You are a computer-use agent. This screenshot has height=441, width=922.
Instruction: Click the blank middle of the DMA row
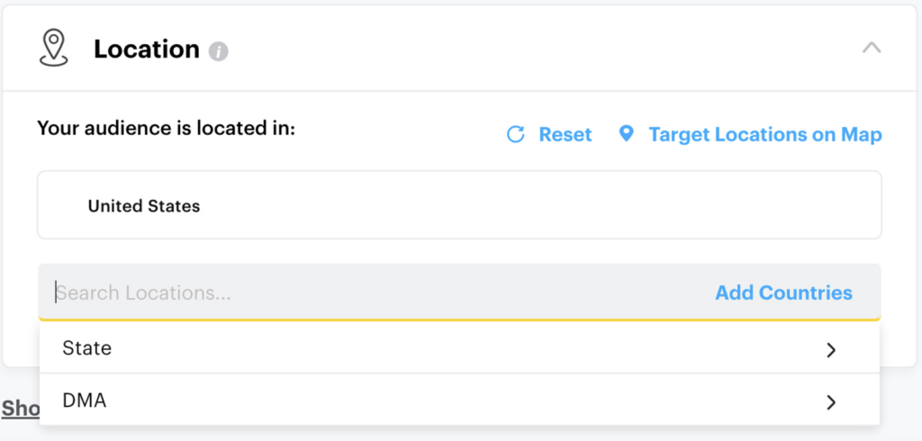tap(450, 400)
